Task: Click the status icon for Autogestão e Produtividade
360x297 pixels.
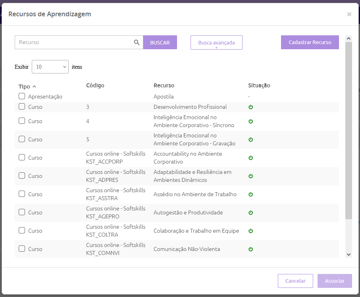Action: click(x=251, y=213)
